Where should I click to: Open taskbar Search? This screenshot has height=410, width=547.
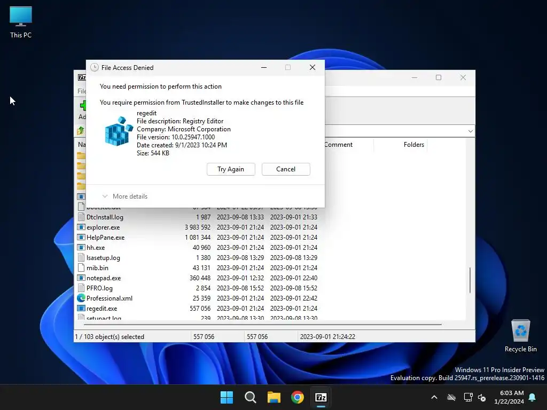coord(250,397)
